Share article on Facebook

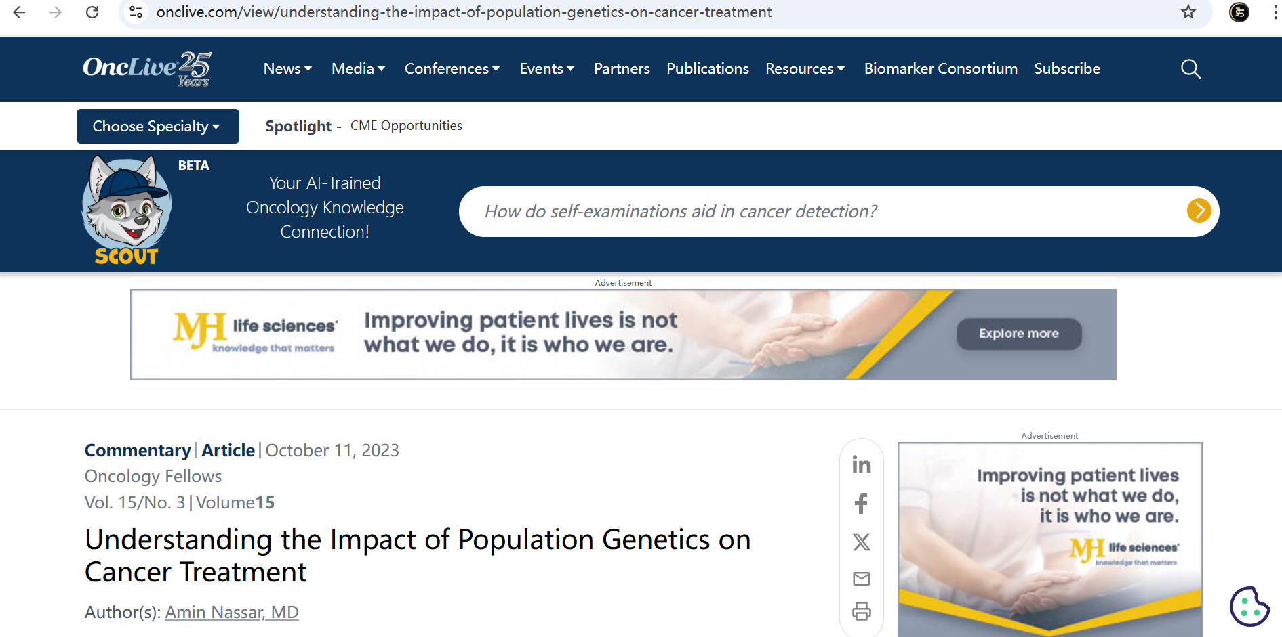click(861, 503)
